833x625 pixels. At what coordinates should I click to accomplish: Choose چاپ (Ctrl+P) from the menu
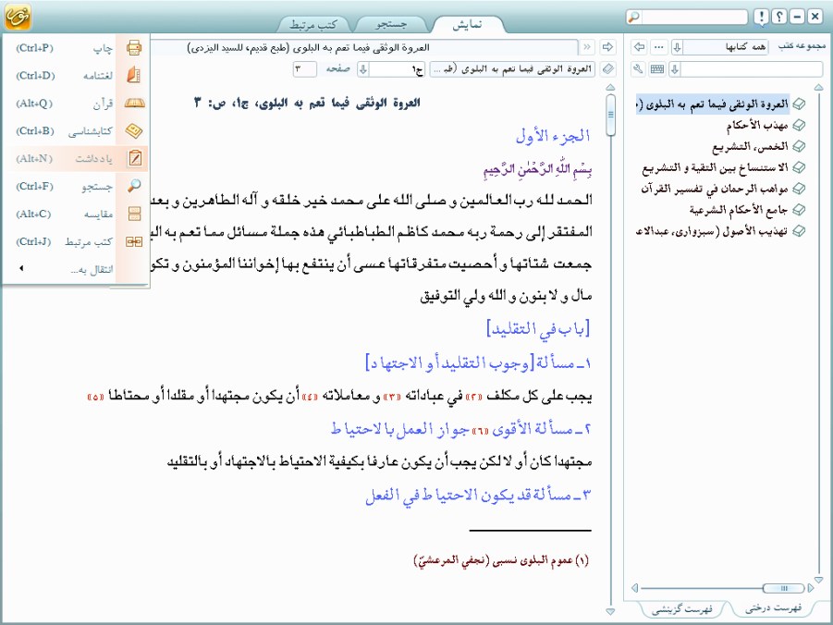coord(76,48)
